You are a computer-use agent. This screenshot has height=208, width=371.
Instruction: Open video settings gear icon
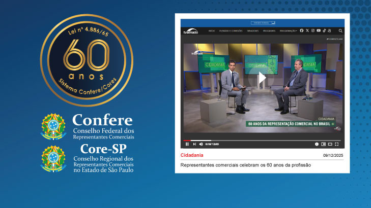point(317,144)
